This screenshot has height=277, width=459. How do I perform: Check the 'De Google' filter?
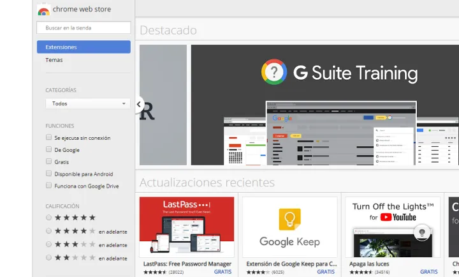point(48,150)
